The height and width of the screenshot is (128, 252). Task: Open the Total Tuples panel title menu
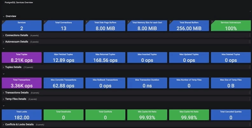(22, 54)
